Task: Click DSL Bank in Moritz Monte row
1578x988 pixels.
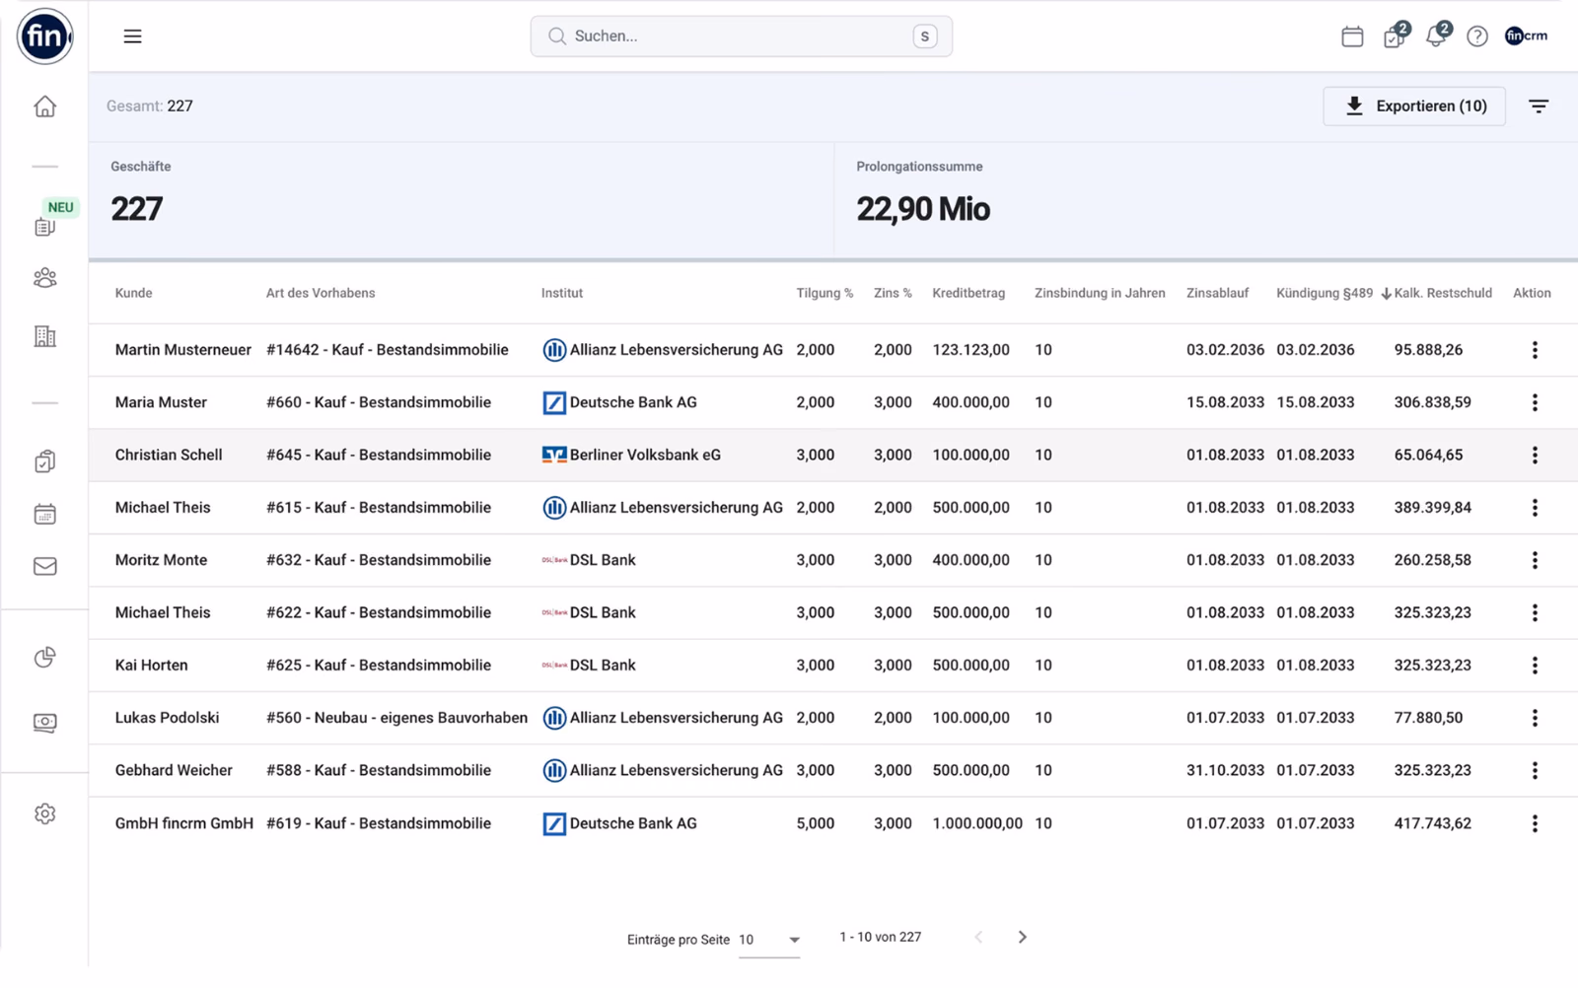Action: [x=589, y=560]
